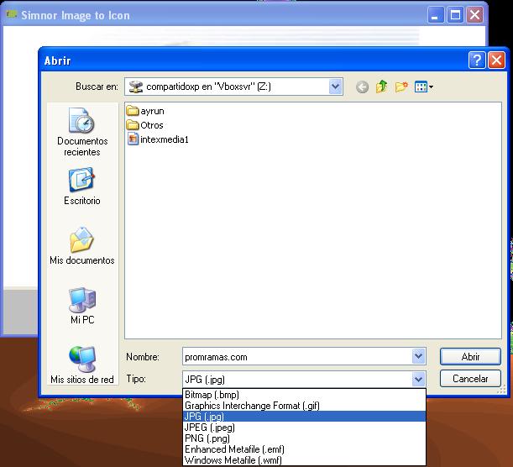The image size is (513, 467).
Task: Select the intexmedia1 file
Action: (x=158, y=139)
